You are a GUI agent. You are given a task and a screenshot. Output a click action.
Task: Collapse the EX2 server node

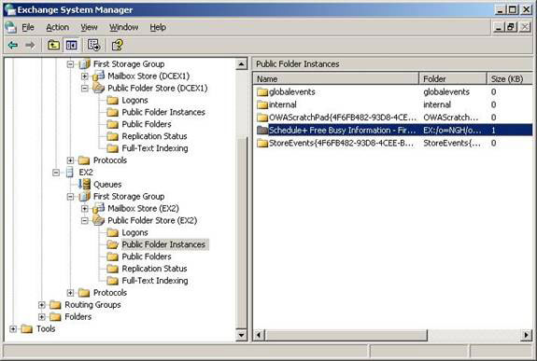(x=56, y=173)
